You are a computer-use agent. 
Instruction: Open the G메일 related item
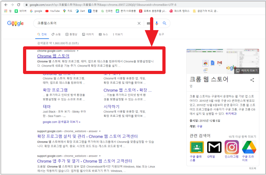[x=214, y=150]
